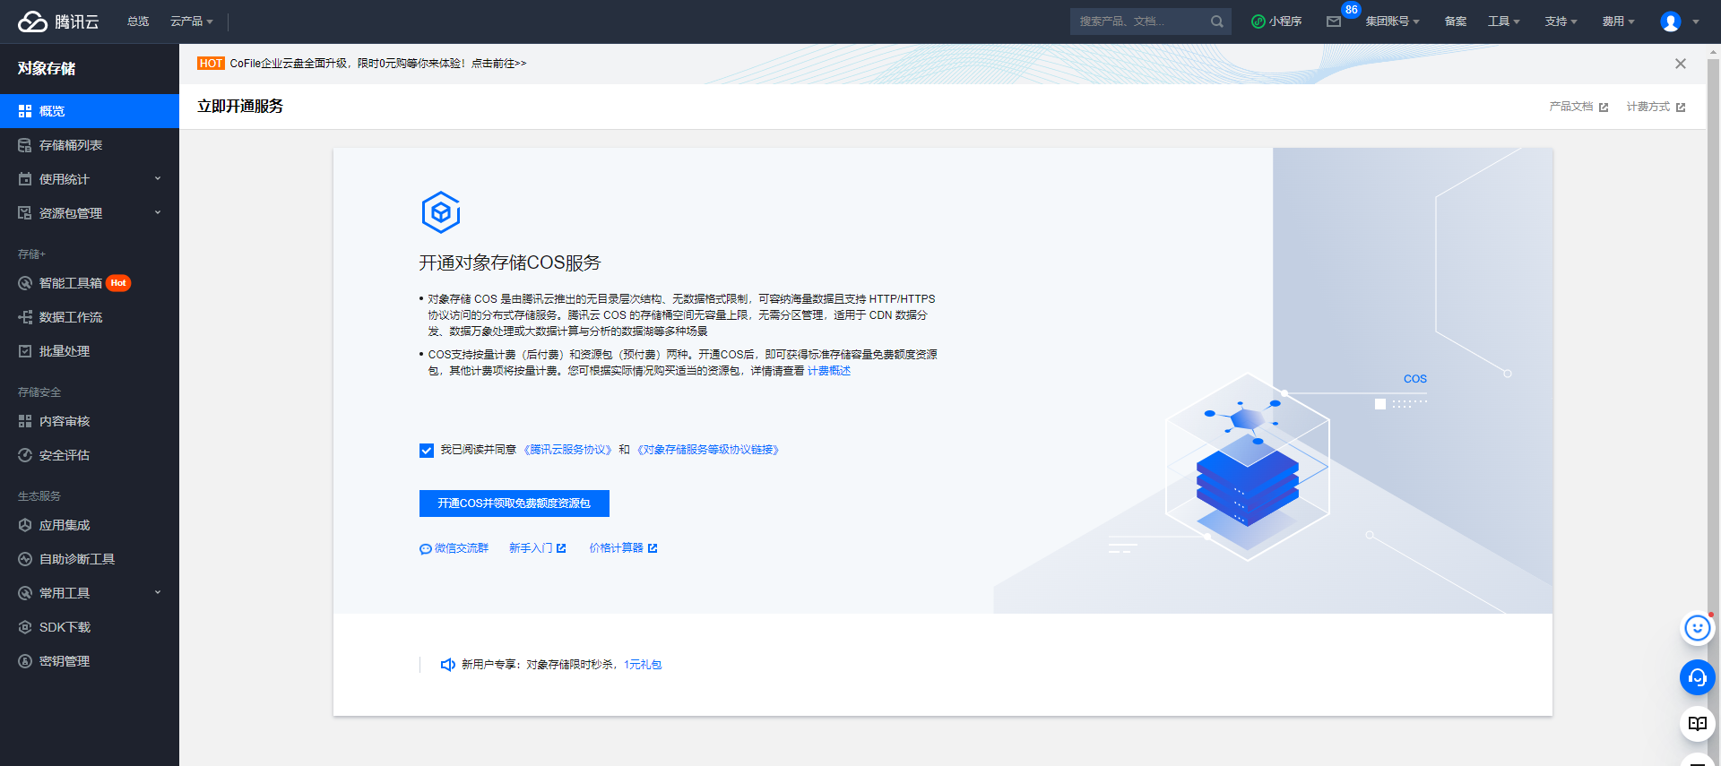Expand the 使用统计 submenu chevron

pos(158,179)
